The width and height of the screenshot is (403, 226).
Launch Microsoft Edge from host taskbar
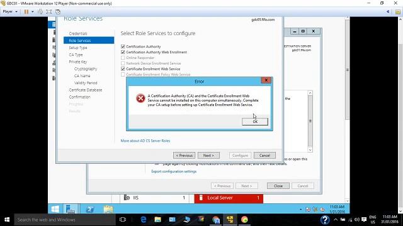pyautogui.click(x=144, y=220)
